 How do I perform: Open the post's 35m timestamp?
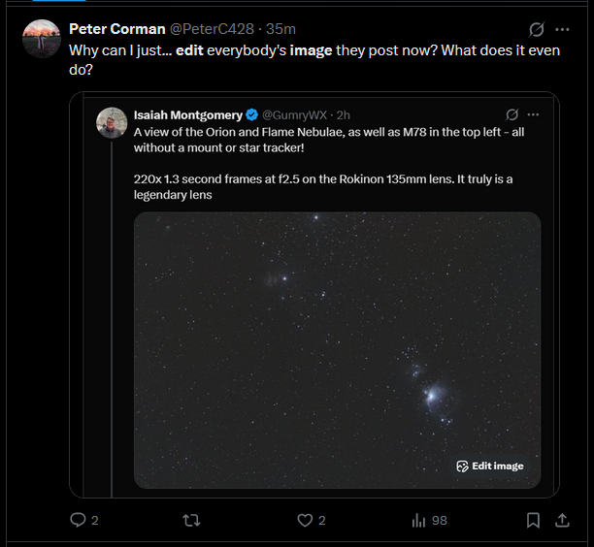(x=280, y=29)
